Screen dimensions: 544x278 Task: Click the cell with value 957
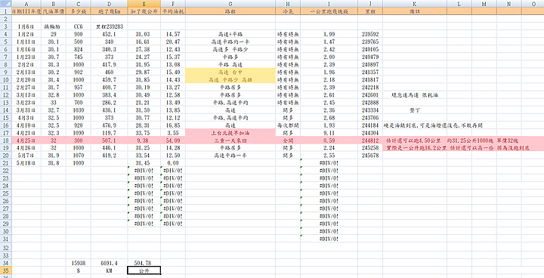(x=79, y=88)
